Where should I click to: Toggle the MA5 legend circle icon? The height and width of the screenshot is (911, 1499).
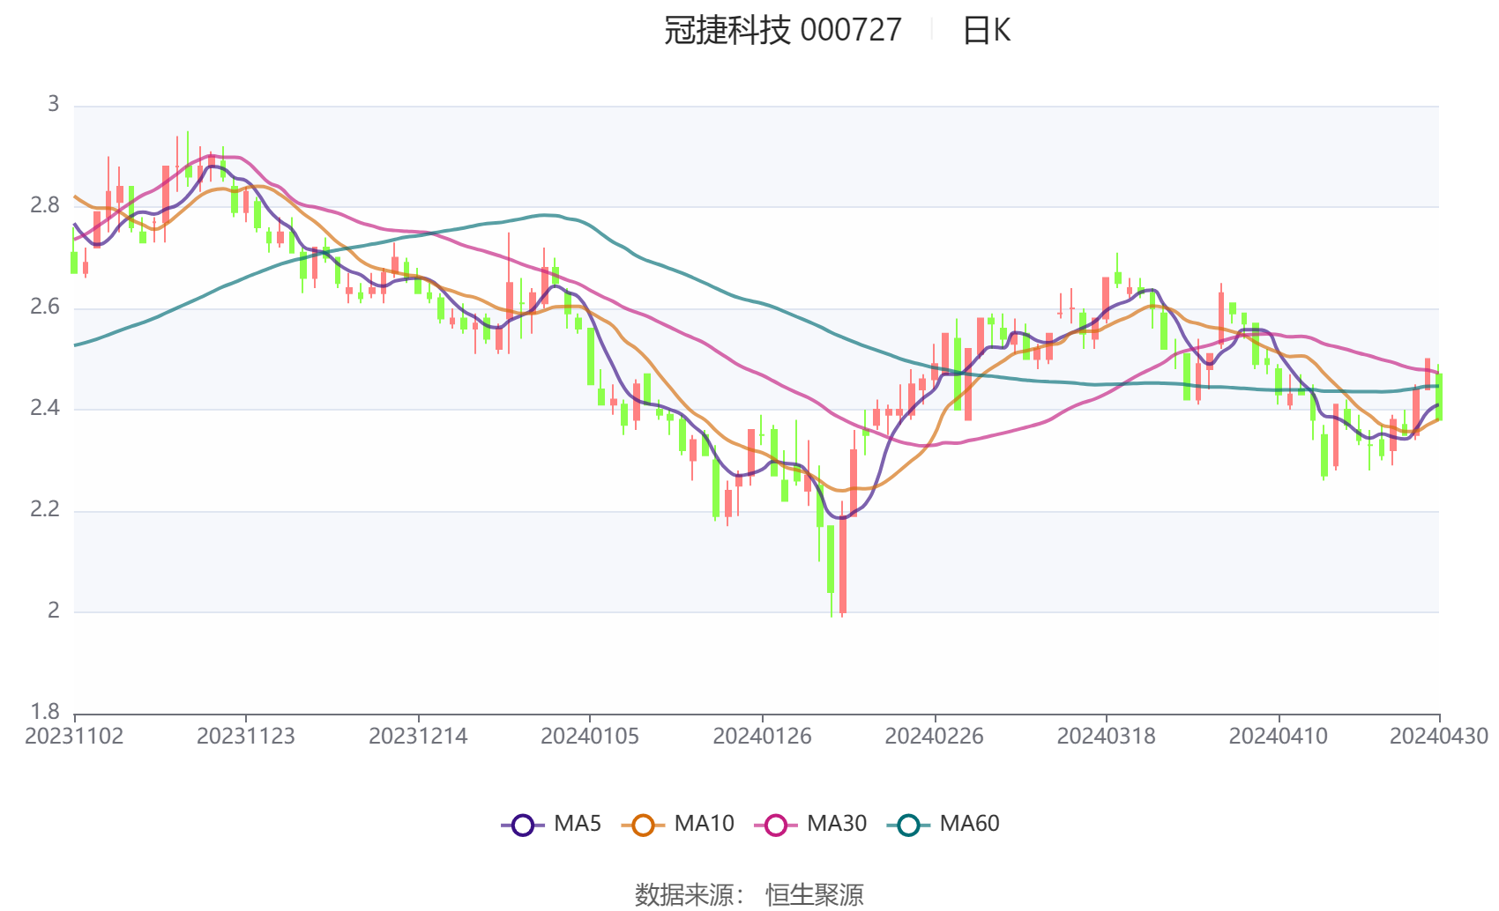pyautogui.click(x=522, y=825)
